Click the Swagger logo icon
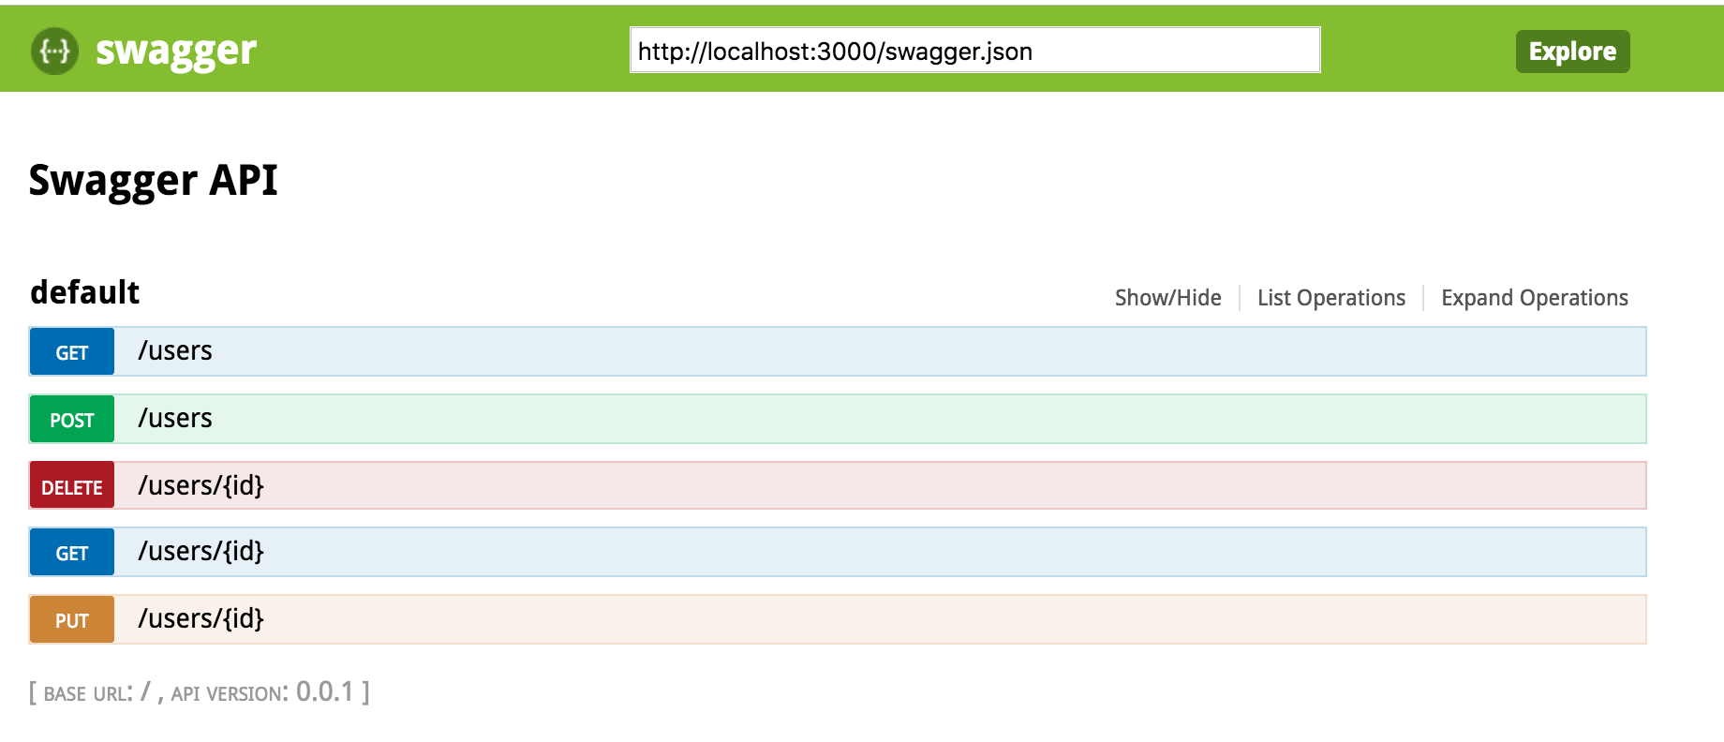 click(x=54, y=51)
